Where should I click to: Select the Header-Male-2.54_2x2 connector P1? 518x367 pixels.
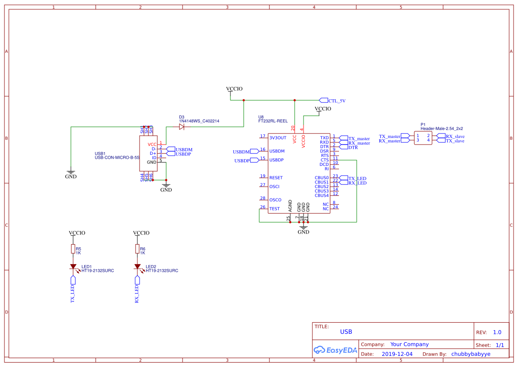coord(423,137)
